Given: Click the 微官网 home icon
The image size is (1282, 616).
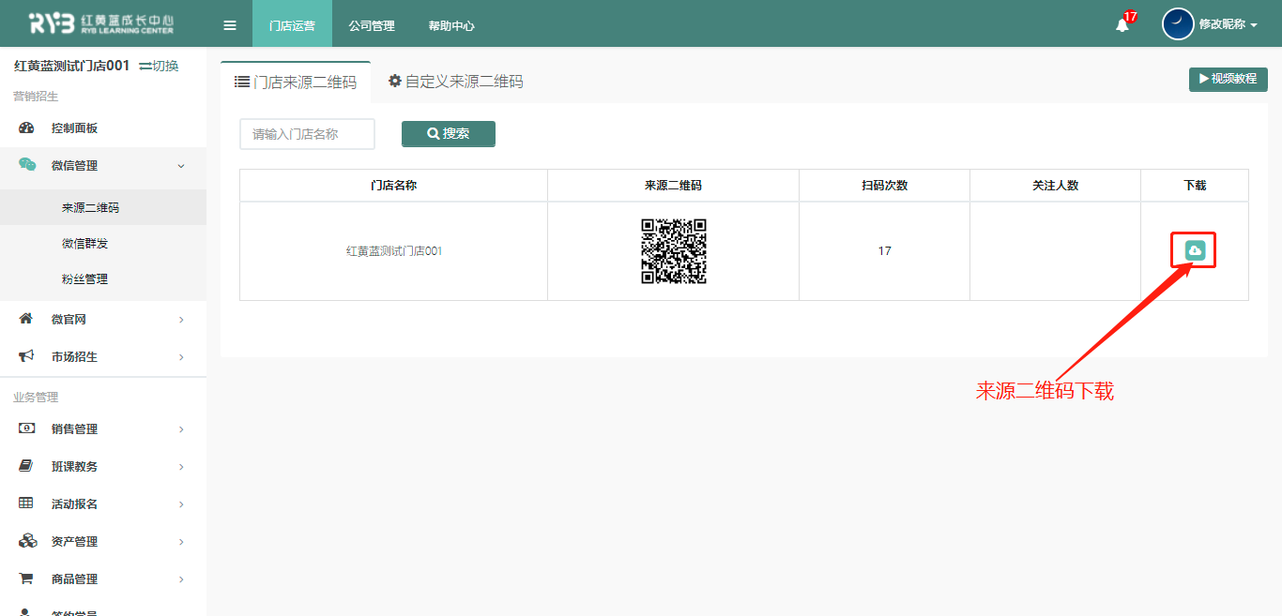Looking at the screenshot, I should point(26,319).
